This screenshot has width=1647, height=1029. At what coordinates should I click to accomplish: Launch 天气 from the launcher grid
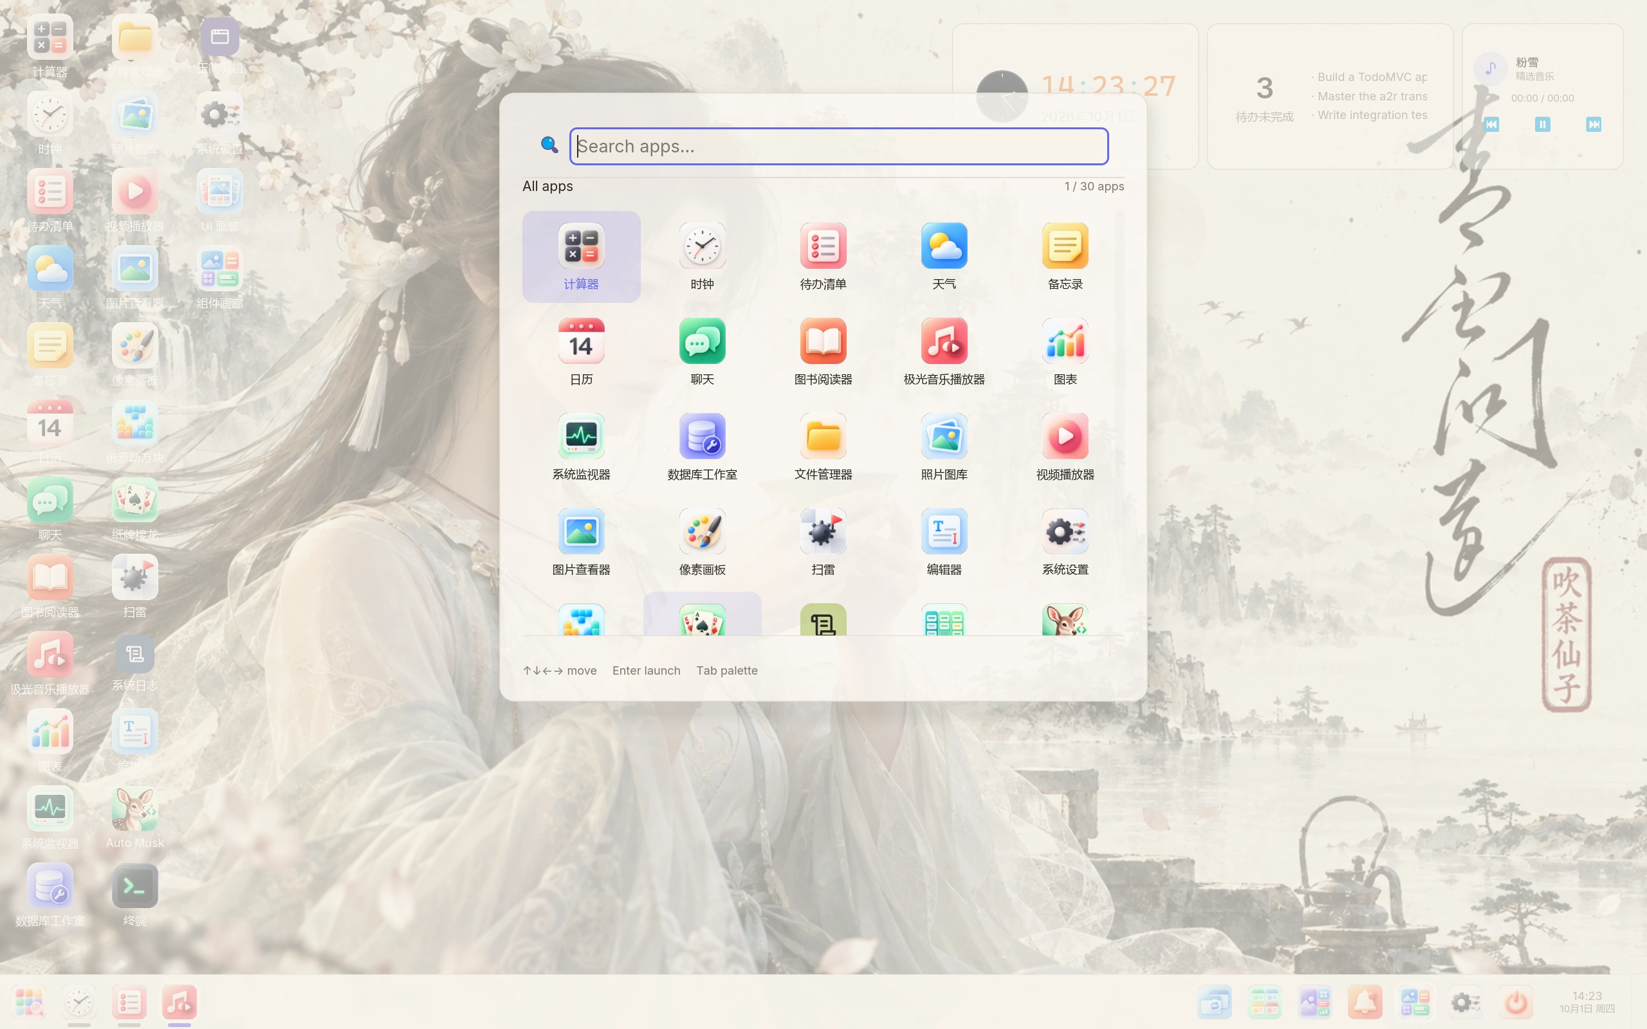click(x=944, y=257)
